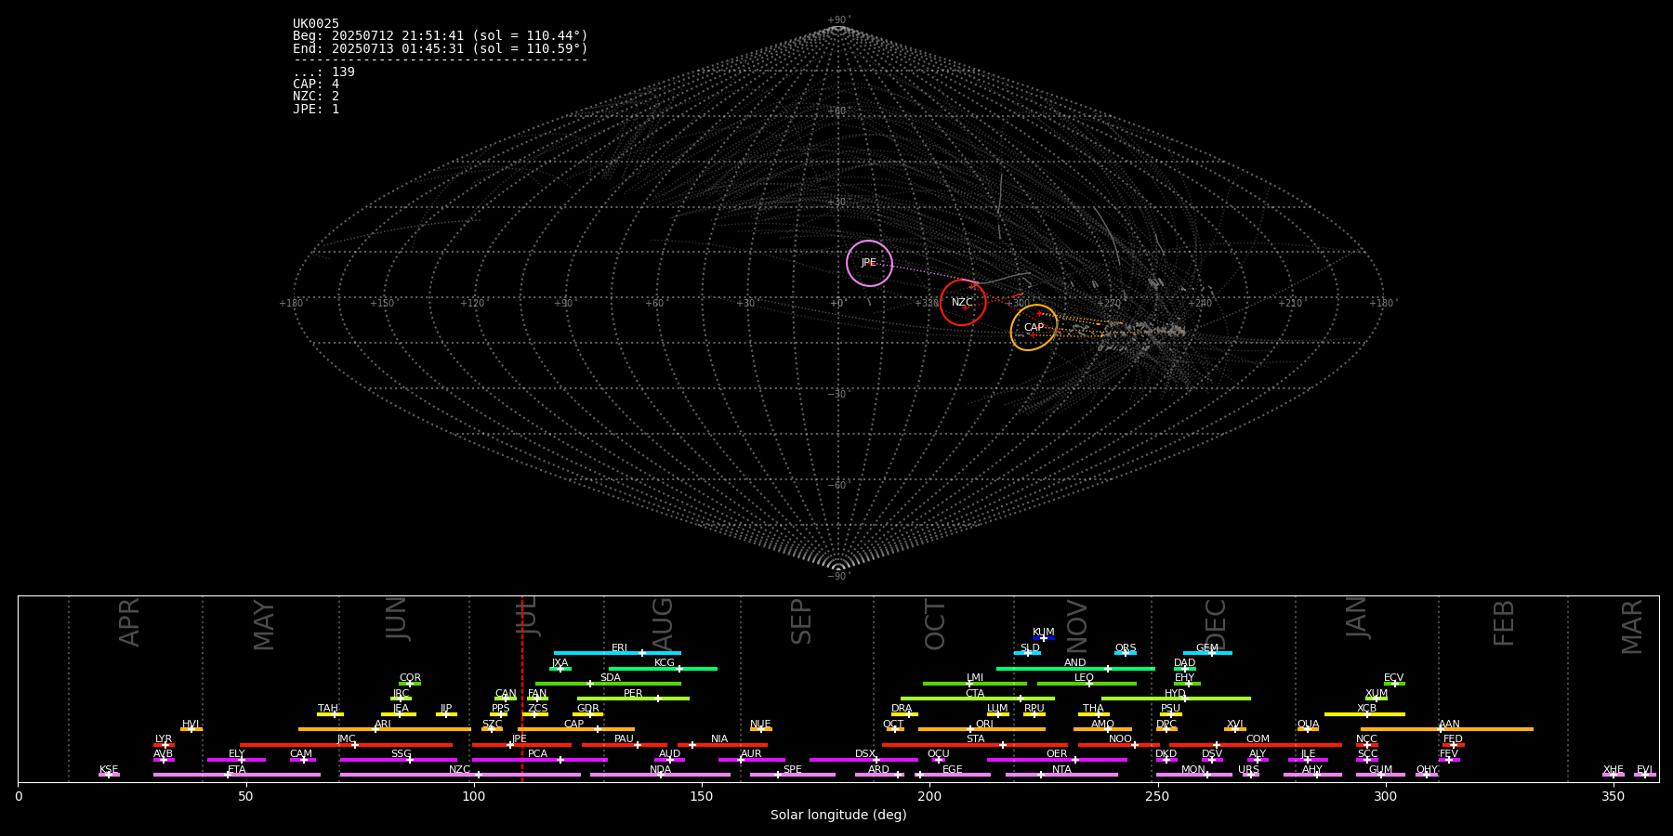The width and height of the screenshot is (1673, 836).
Task: Click the orange ORI shower bar
Action: click(x=981, y=729)
